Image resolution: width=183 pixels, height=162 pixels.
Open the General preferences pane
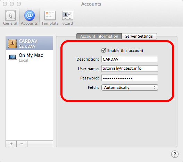point(10,18)
